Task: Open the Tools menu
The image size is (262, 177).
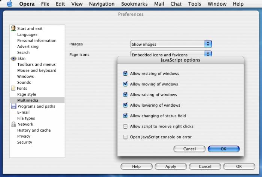Action: click(195, 4)
